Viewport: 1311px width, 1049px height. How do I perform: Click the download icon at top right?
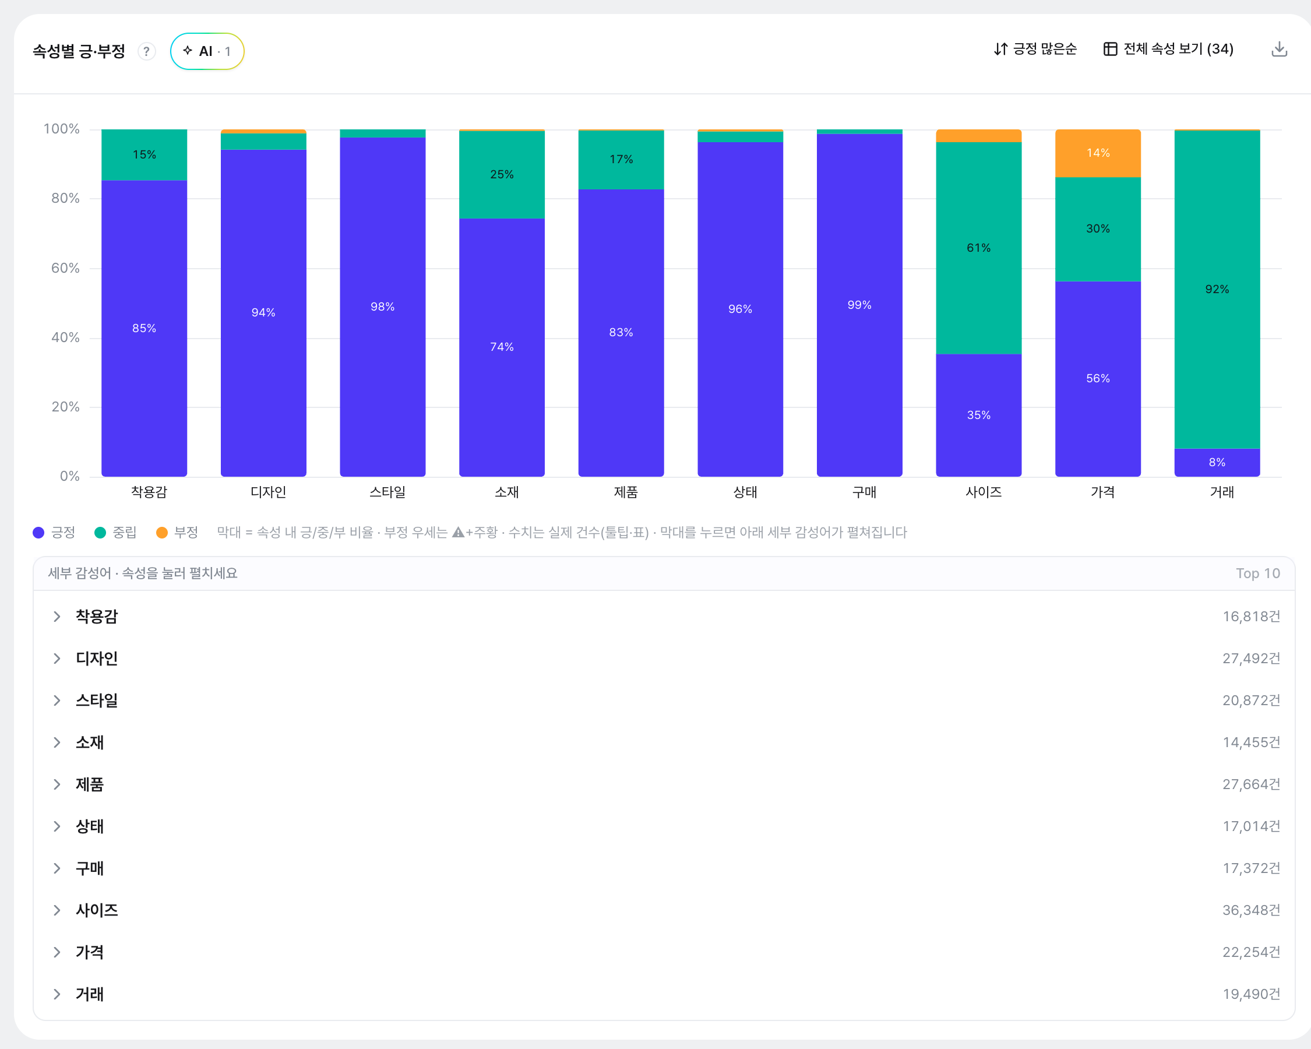1279,50
